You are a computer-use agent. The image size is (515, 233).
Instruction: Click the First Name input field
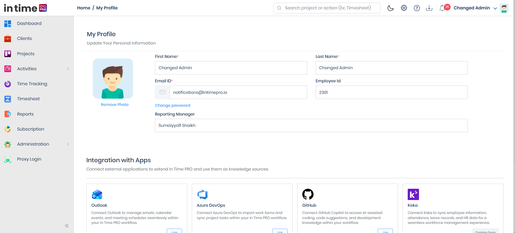click(x=231, y=68)
